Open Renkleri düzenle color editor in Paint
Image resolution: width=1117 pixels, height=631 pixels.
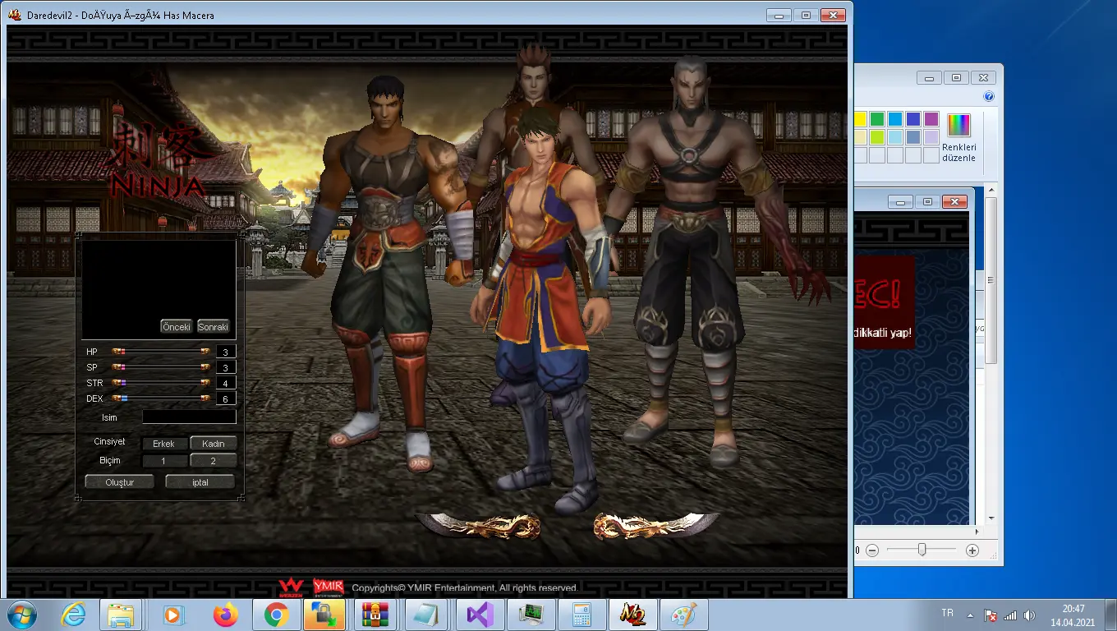[958, 137]
